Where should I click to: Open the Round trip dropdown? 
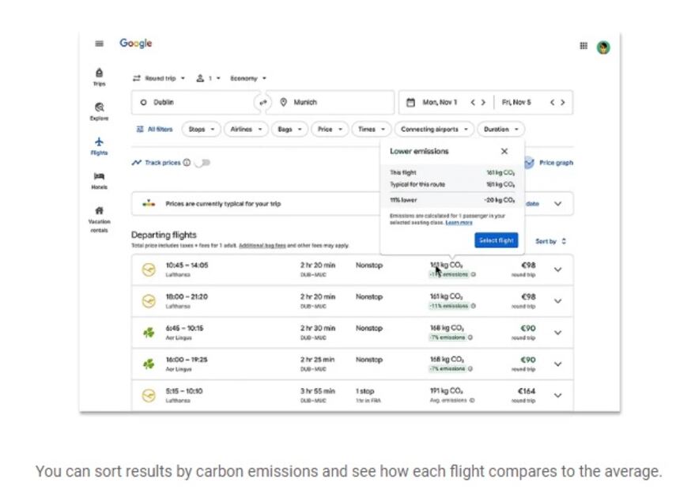click(x=159, y=78)
